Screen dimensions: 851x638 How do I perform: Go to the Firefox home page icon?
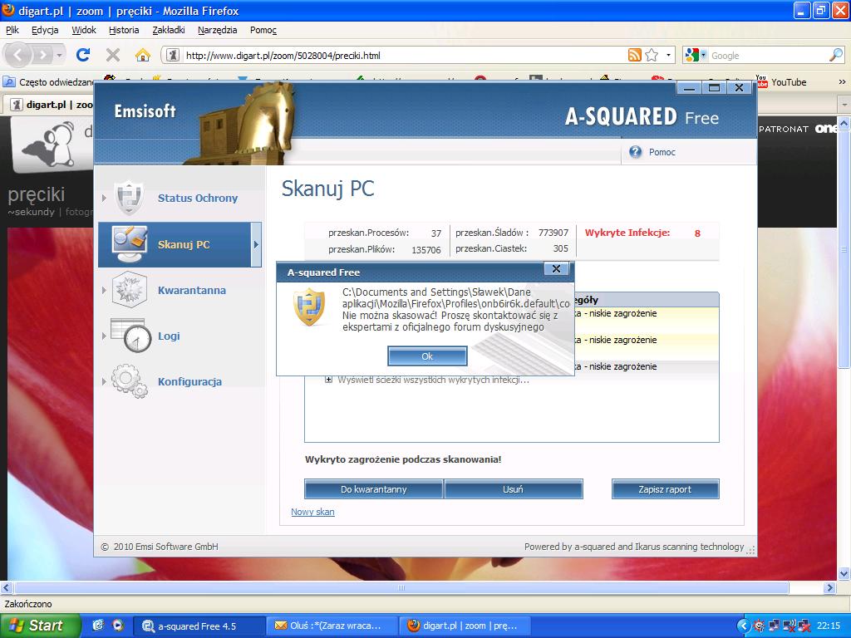tap(143, 55)
